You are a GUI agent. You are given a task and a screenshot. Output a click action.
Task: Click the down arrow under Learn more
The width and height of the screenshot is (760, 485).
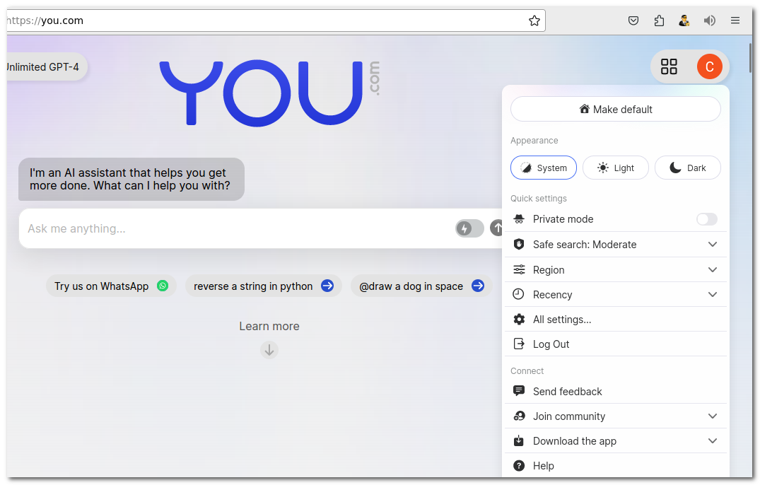(269, 350)
